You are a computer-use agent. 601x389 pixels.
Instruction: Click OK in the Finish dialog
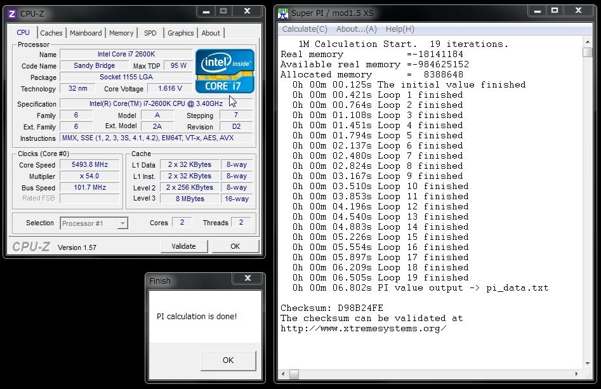[x=228, y=360]
